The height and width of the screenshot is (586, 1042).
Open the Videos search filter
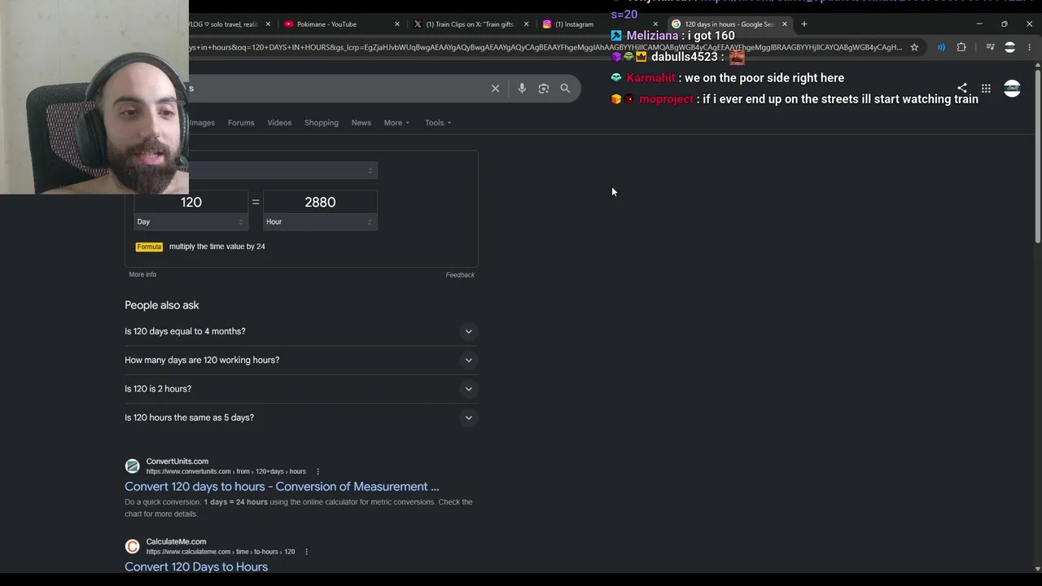pyautogui.click(x=279, y=123)
